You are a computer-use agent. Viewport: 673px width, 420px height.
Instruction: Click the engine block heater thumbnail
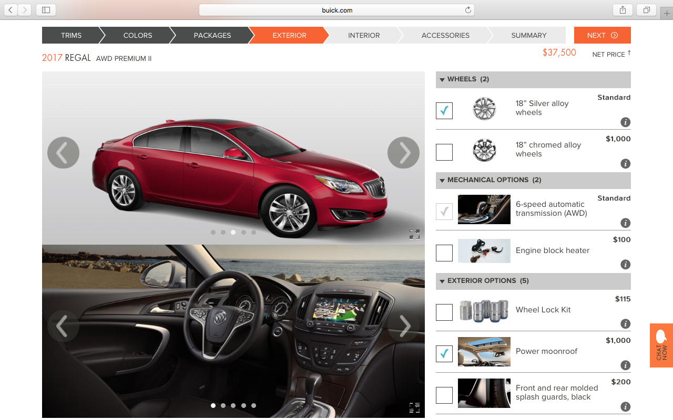point(484,251)
